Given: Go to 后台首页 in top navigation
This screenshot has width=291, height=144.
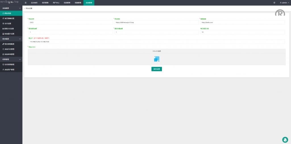Looking at the screenshot, I should 34,3.
